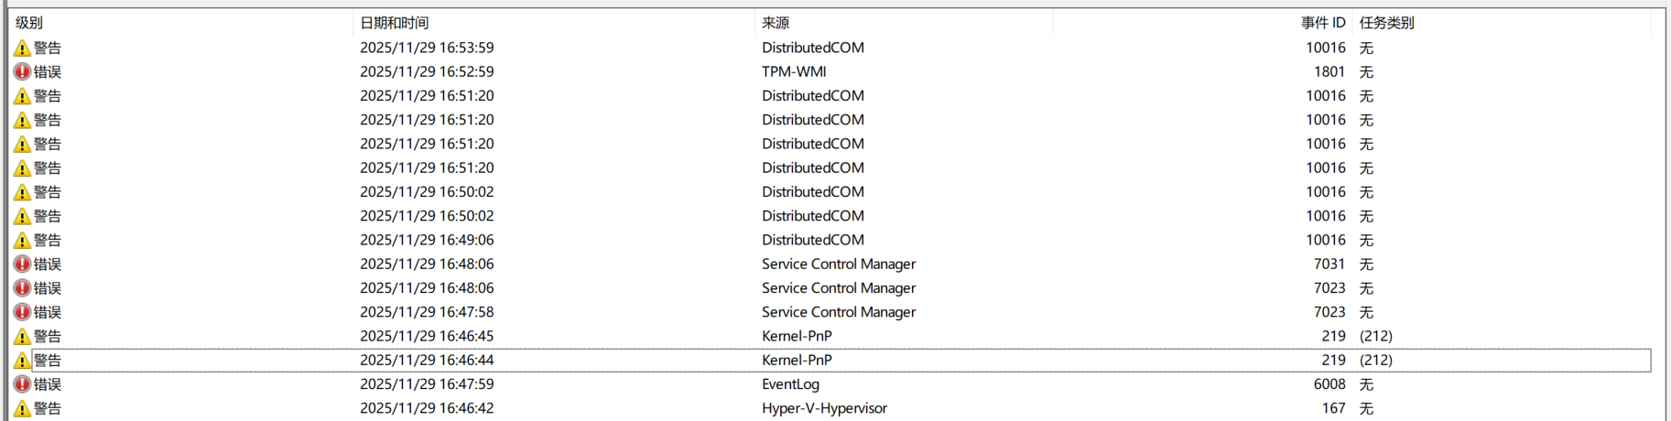The image size is (1671, 421).
Task: Click event ID 10016 in the 16:53:59 row
Action: coord(1326,48)
